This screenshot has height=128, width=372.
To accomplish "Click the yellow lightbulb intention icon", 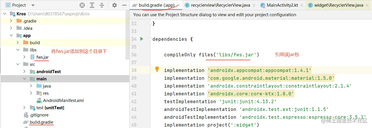I will pos(157,69).
